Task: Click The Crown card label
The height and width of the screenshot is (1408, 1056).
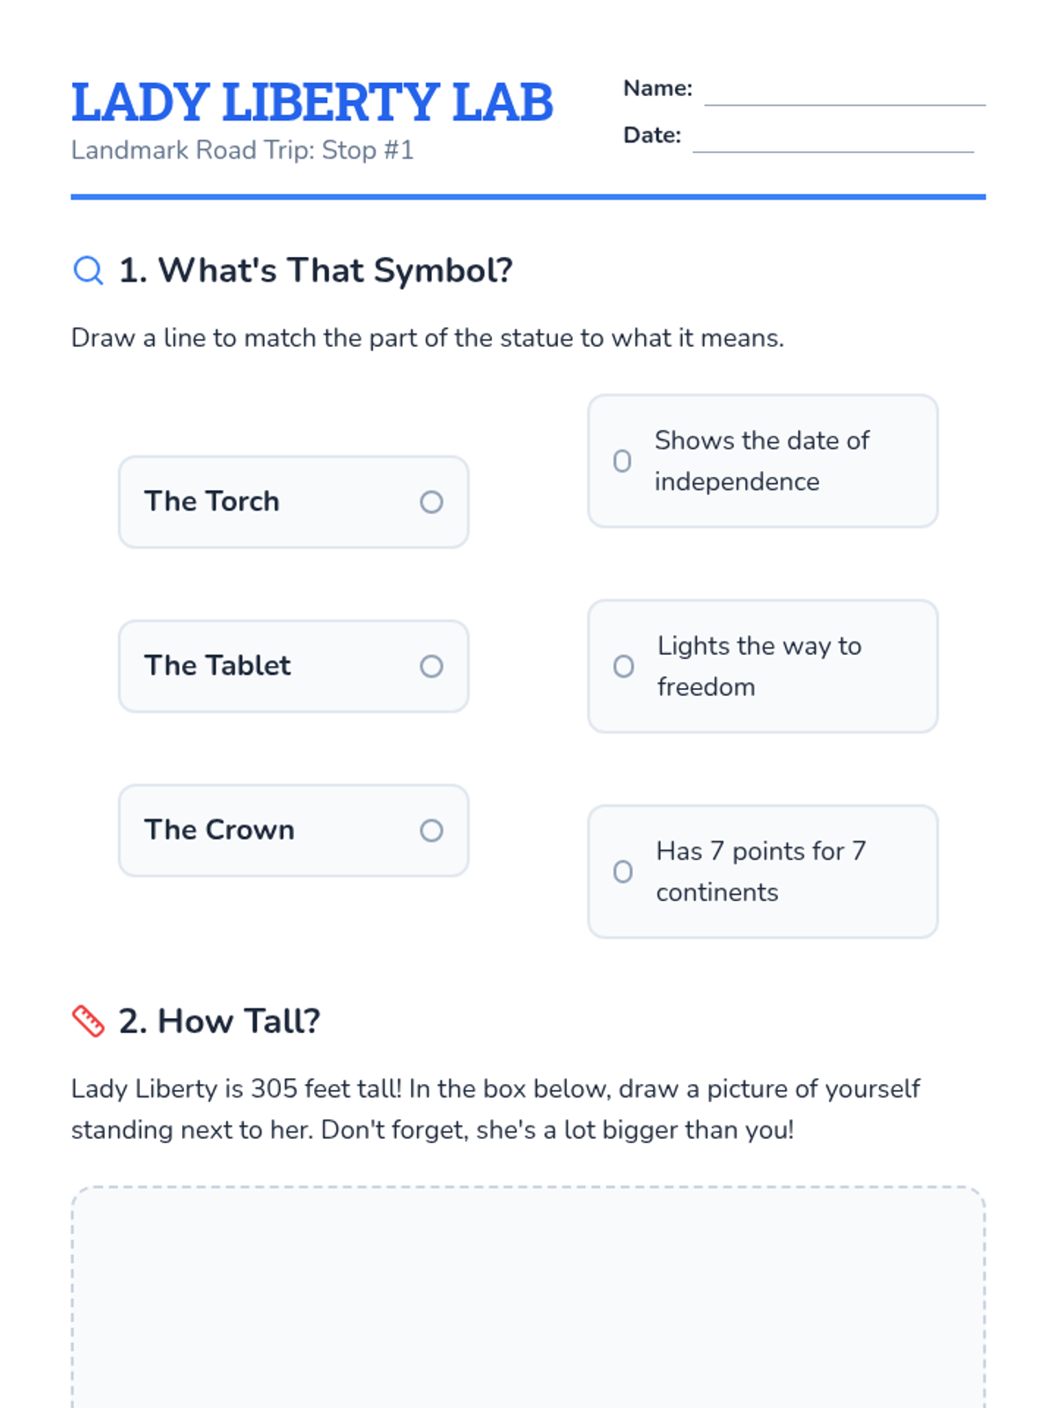Action: pyautogui.click(x=219, y=830)
